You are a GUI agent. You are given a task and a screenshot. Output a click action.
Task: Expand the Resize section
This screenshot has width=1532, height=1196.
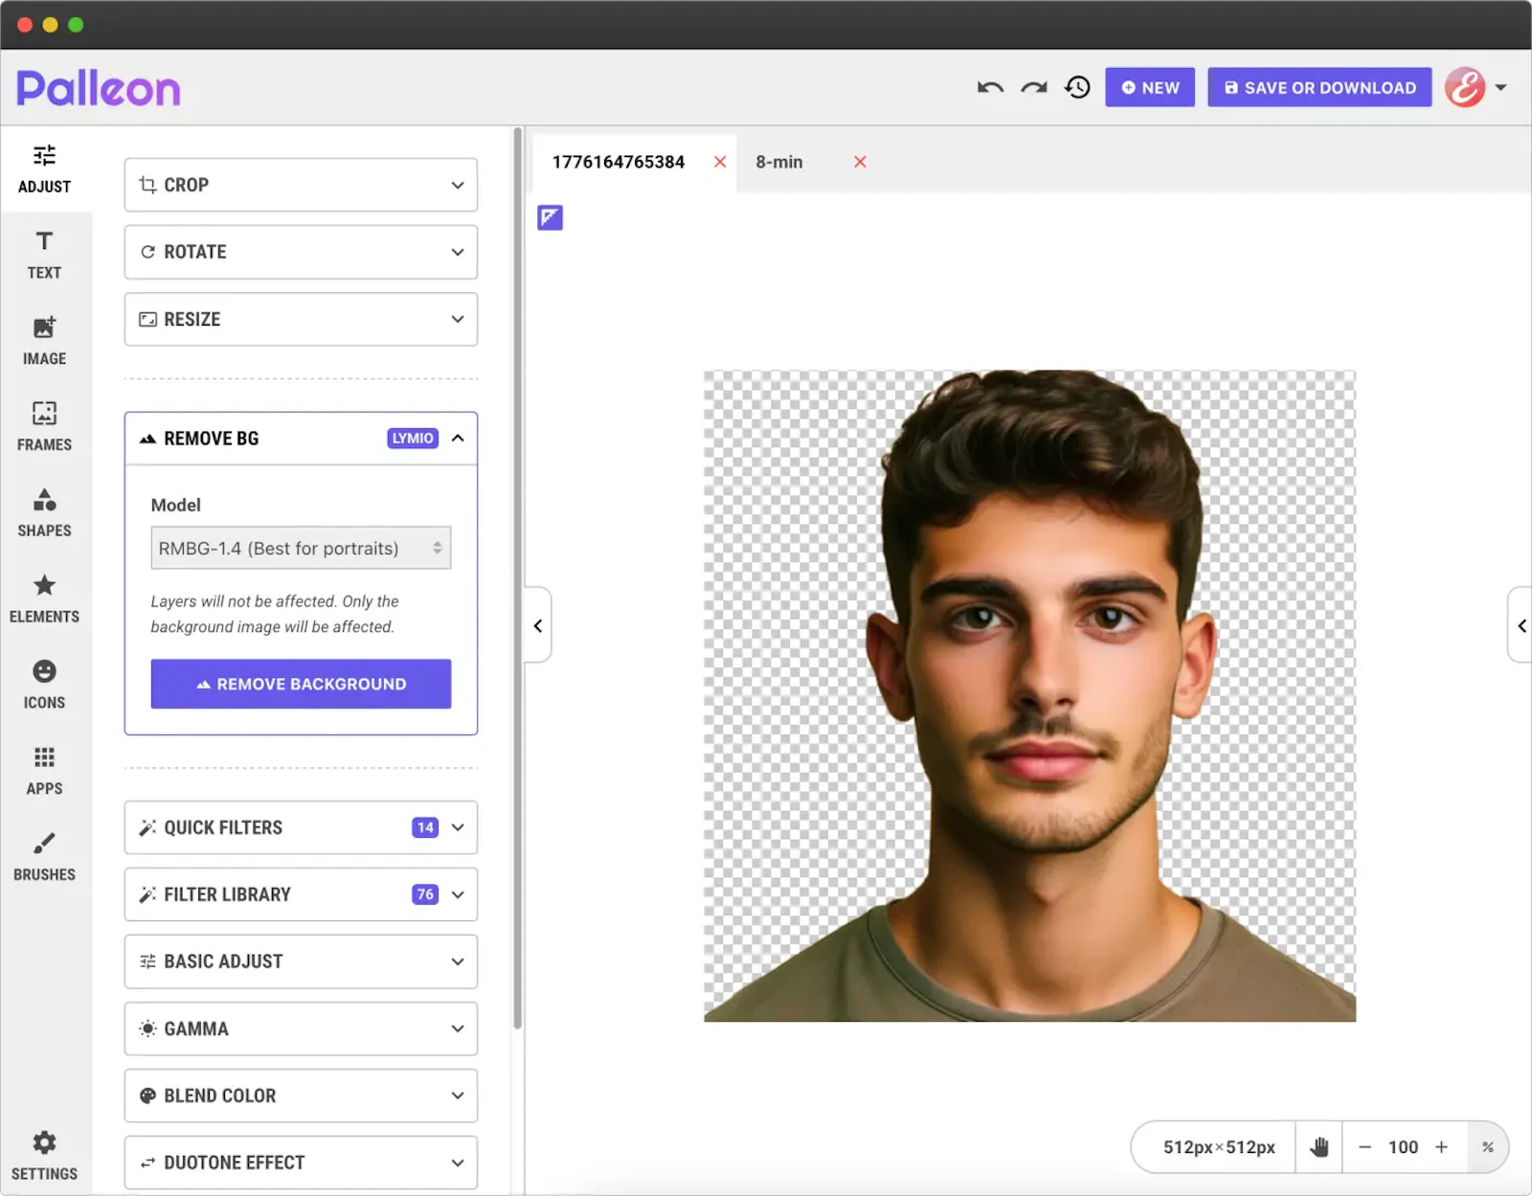pos(301,319)
